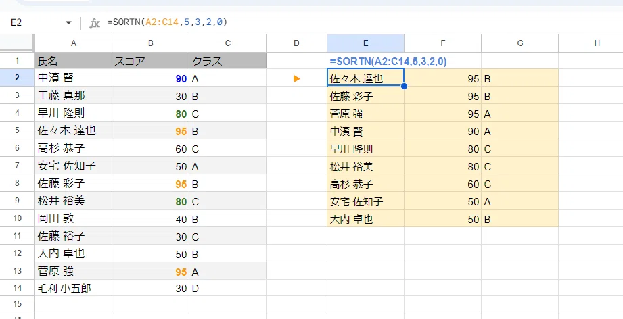Select row 1 header
The width and height of the screenshot is (623, 319).
pyautogui.click(x=18, y=61)
